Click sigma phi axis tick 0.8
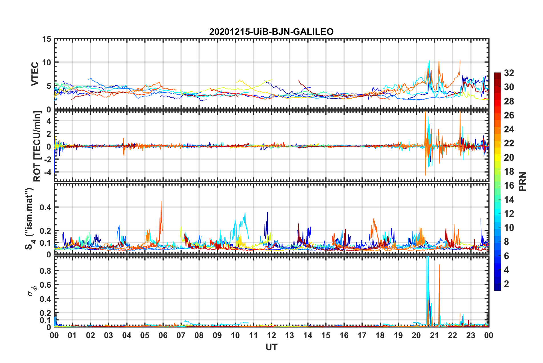The height and width of the screenshot is (363, 543). point(46,271)
